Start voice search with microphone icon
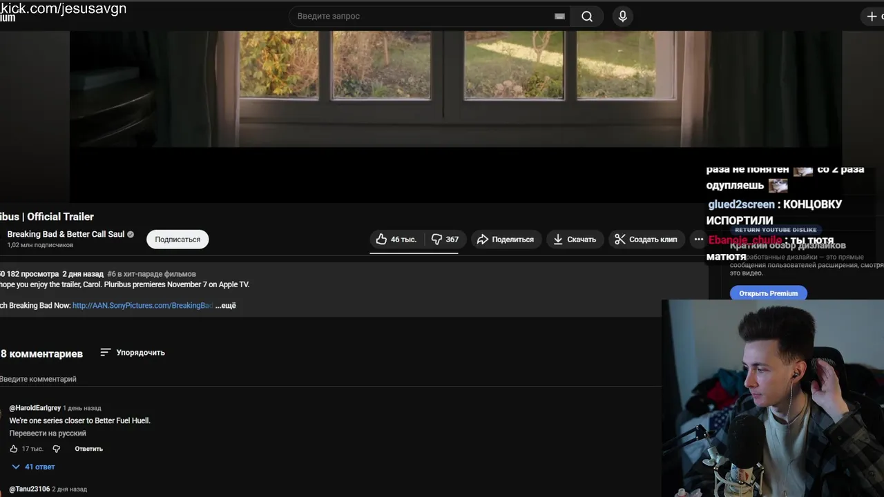This screenshot has height=497, width=884. (623, 17)
